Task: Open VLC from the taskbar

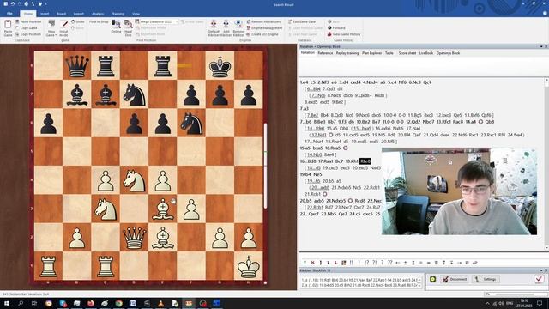Action: pyautogui.click(x=160, y=303)
